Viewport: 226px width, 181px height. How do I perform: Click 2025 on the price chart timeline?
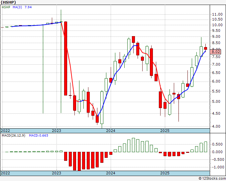(165, 131)
